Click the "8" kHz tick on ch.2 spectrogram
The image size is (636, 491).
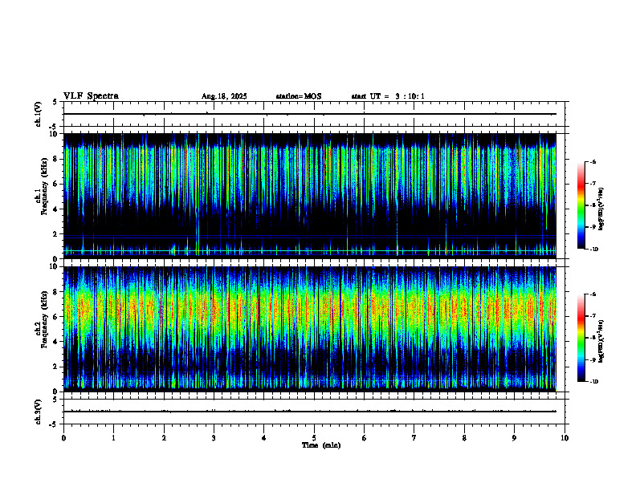pos(56,292)
